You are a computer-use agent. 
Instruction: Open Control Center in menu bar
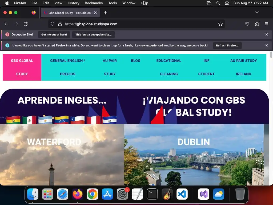point(227,3)
